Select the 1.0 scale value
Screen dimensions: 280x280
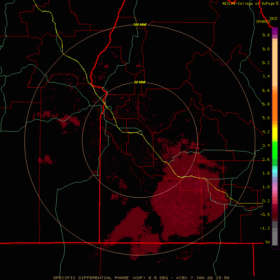pos(266,187)
